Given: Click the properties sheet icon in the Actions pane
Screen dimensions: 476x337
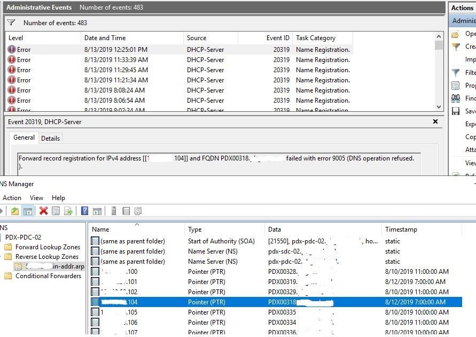Looking at the screenshot, I should coord(456,86).
